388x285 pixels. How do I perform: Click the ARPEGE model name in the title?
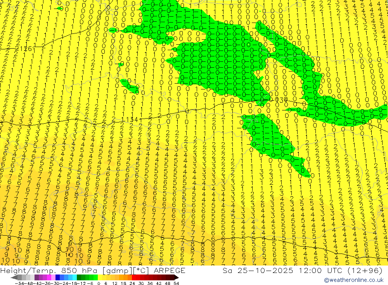click(169, 270)
